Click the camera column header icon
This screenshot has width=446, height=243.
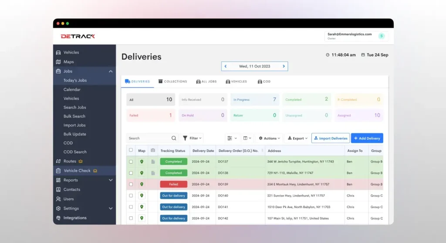(153, 150)
